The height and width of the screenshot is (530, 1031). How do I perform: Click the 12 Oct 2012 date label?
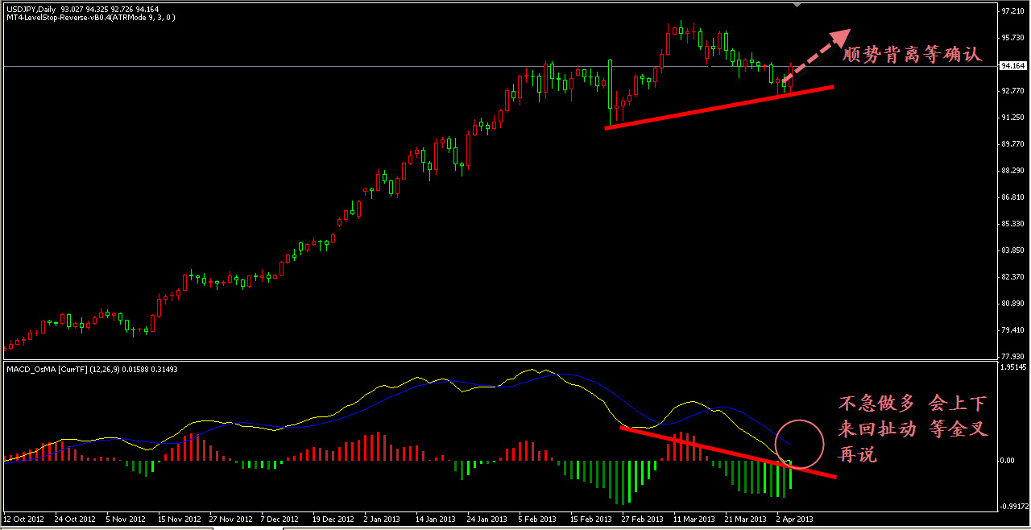click(x=25, y=520)
